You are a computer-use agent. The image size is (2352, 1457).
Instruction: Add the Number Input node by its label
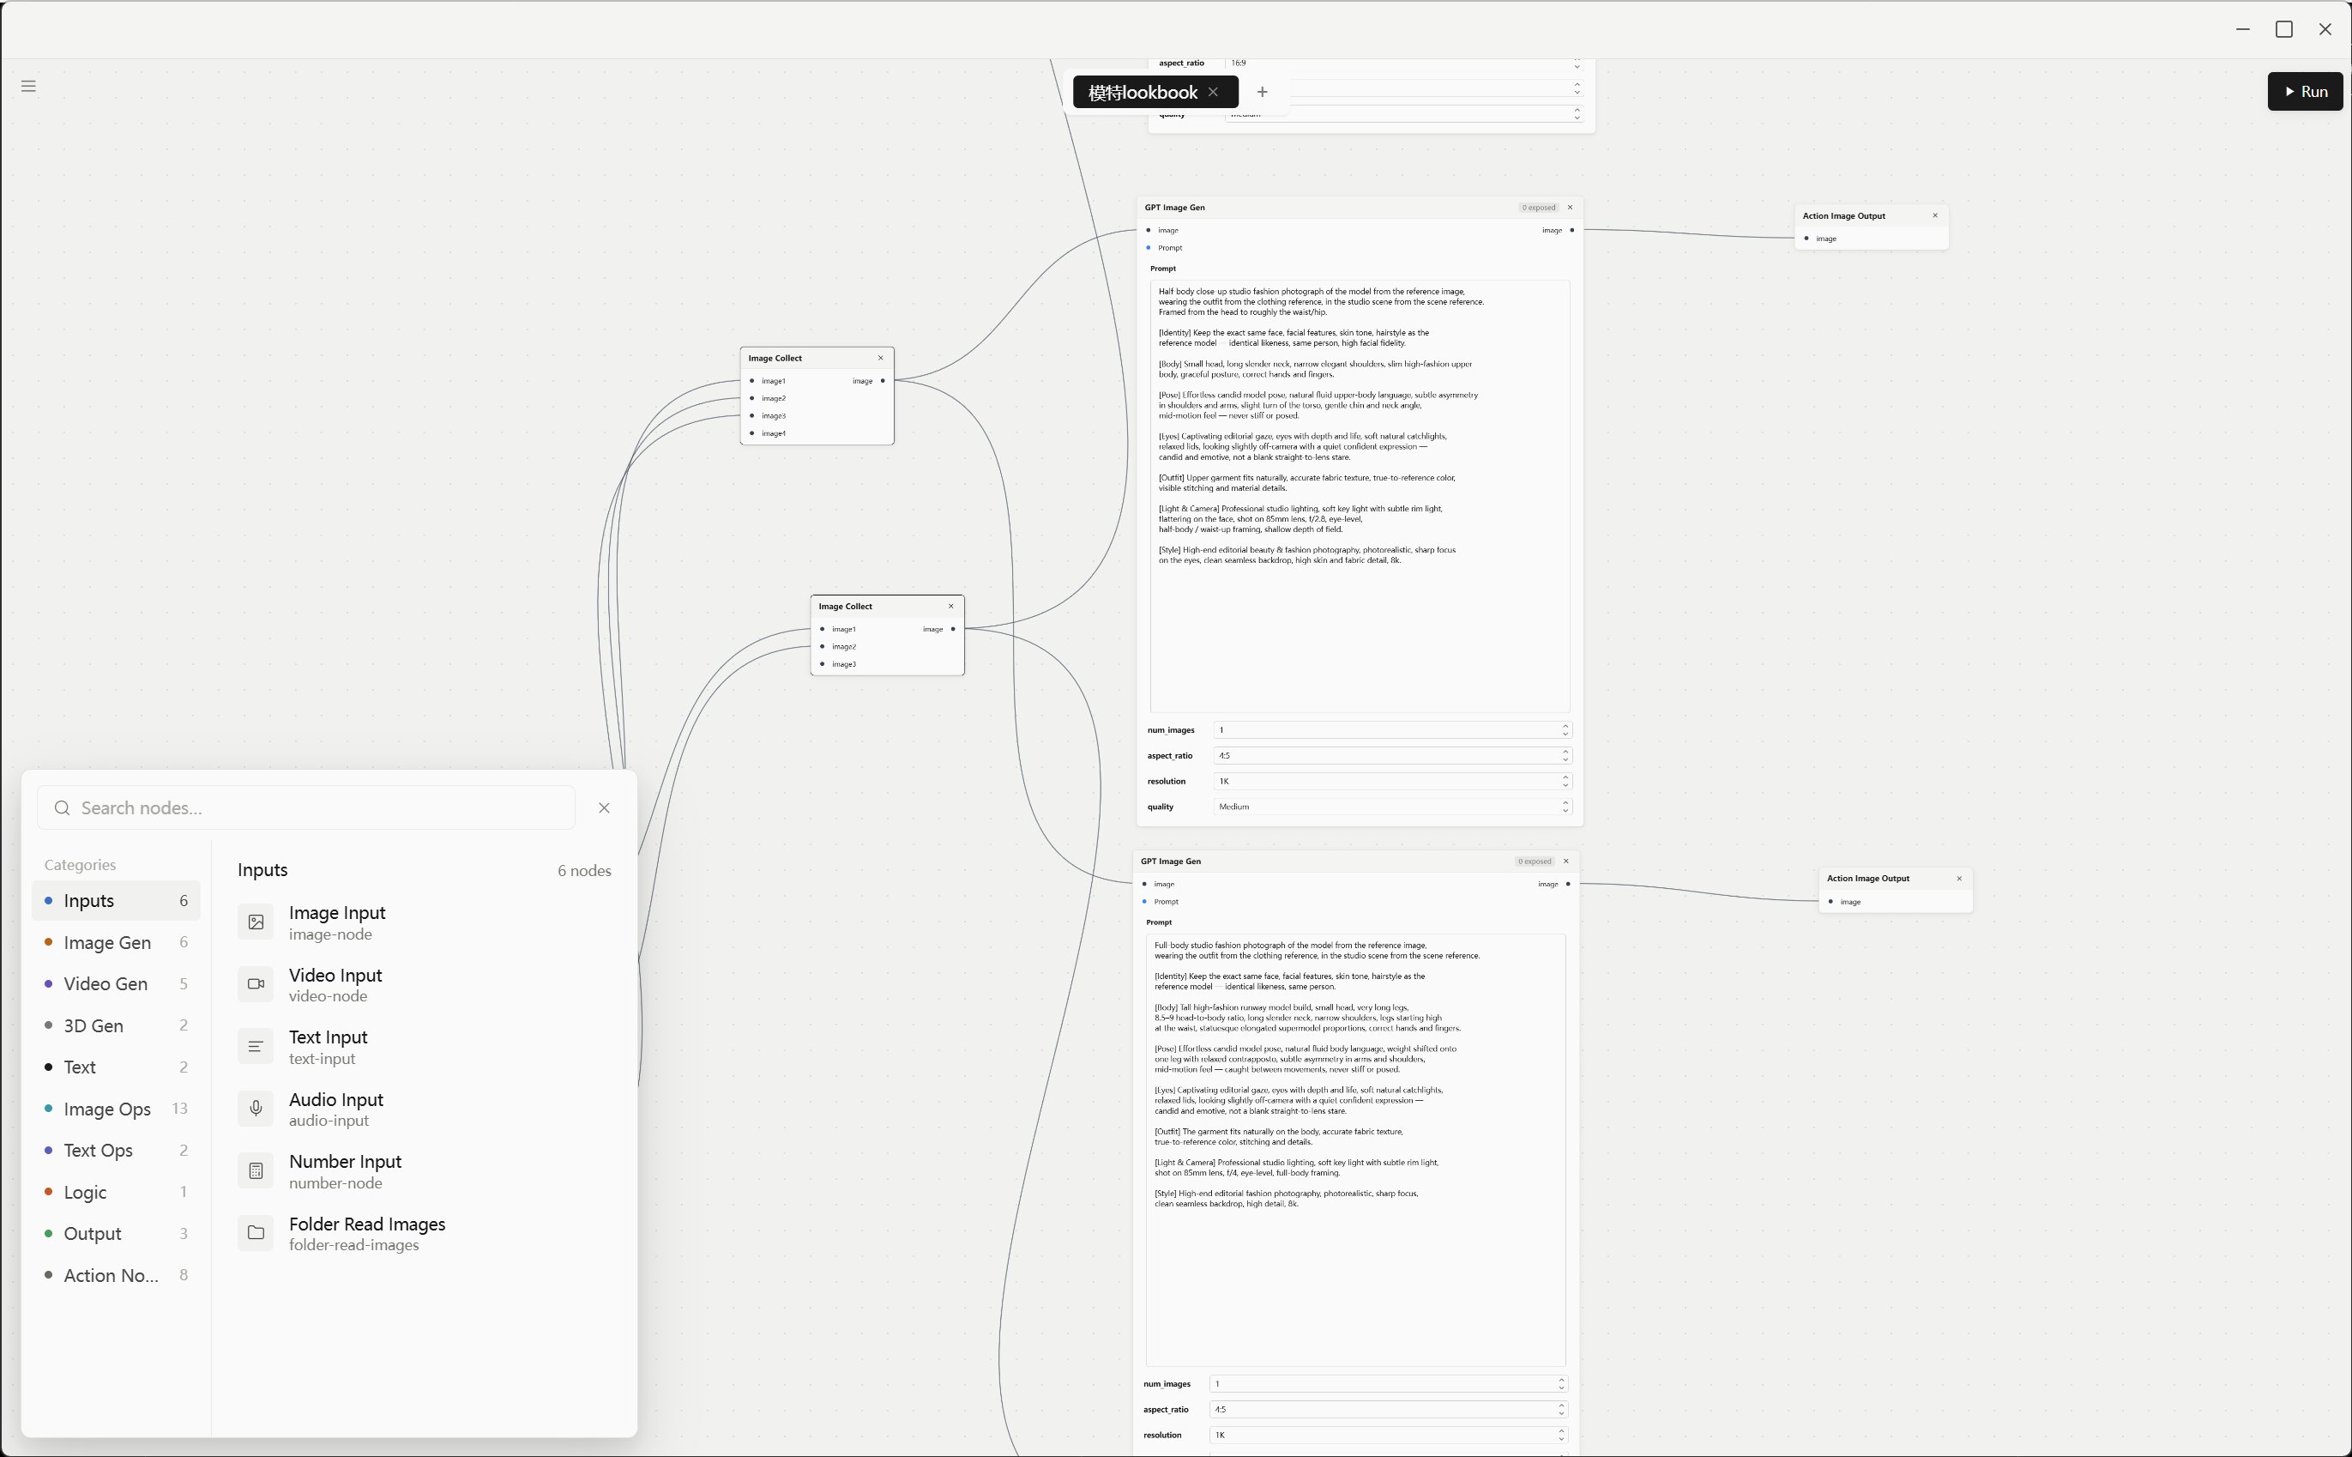(x=345, y=1161)
